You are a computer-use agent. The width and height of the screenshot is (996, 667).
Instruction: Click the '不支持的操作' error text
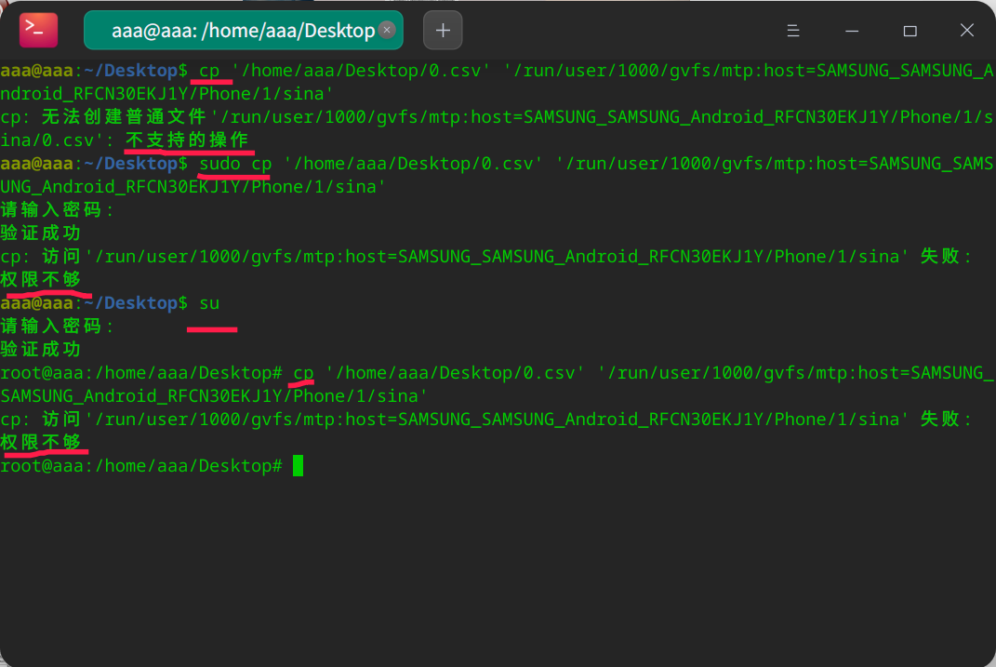(187, 140)
